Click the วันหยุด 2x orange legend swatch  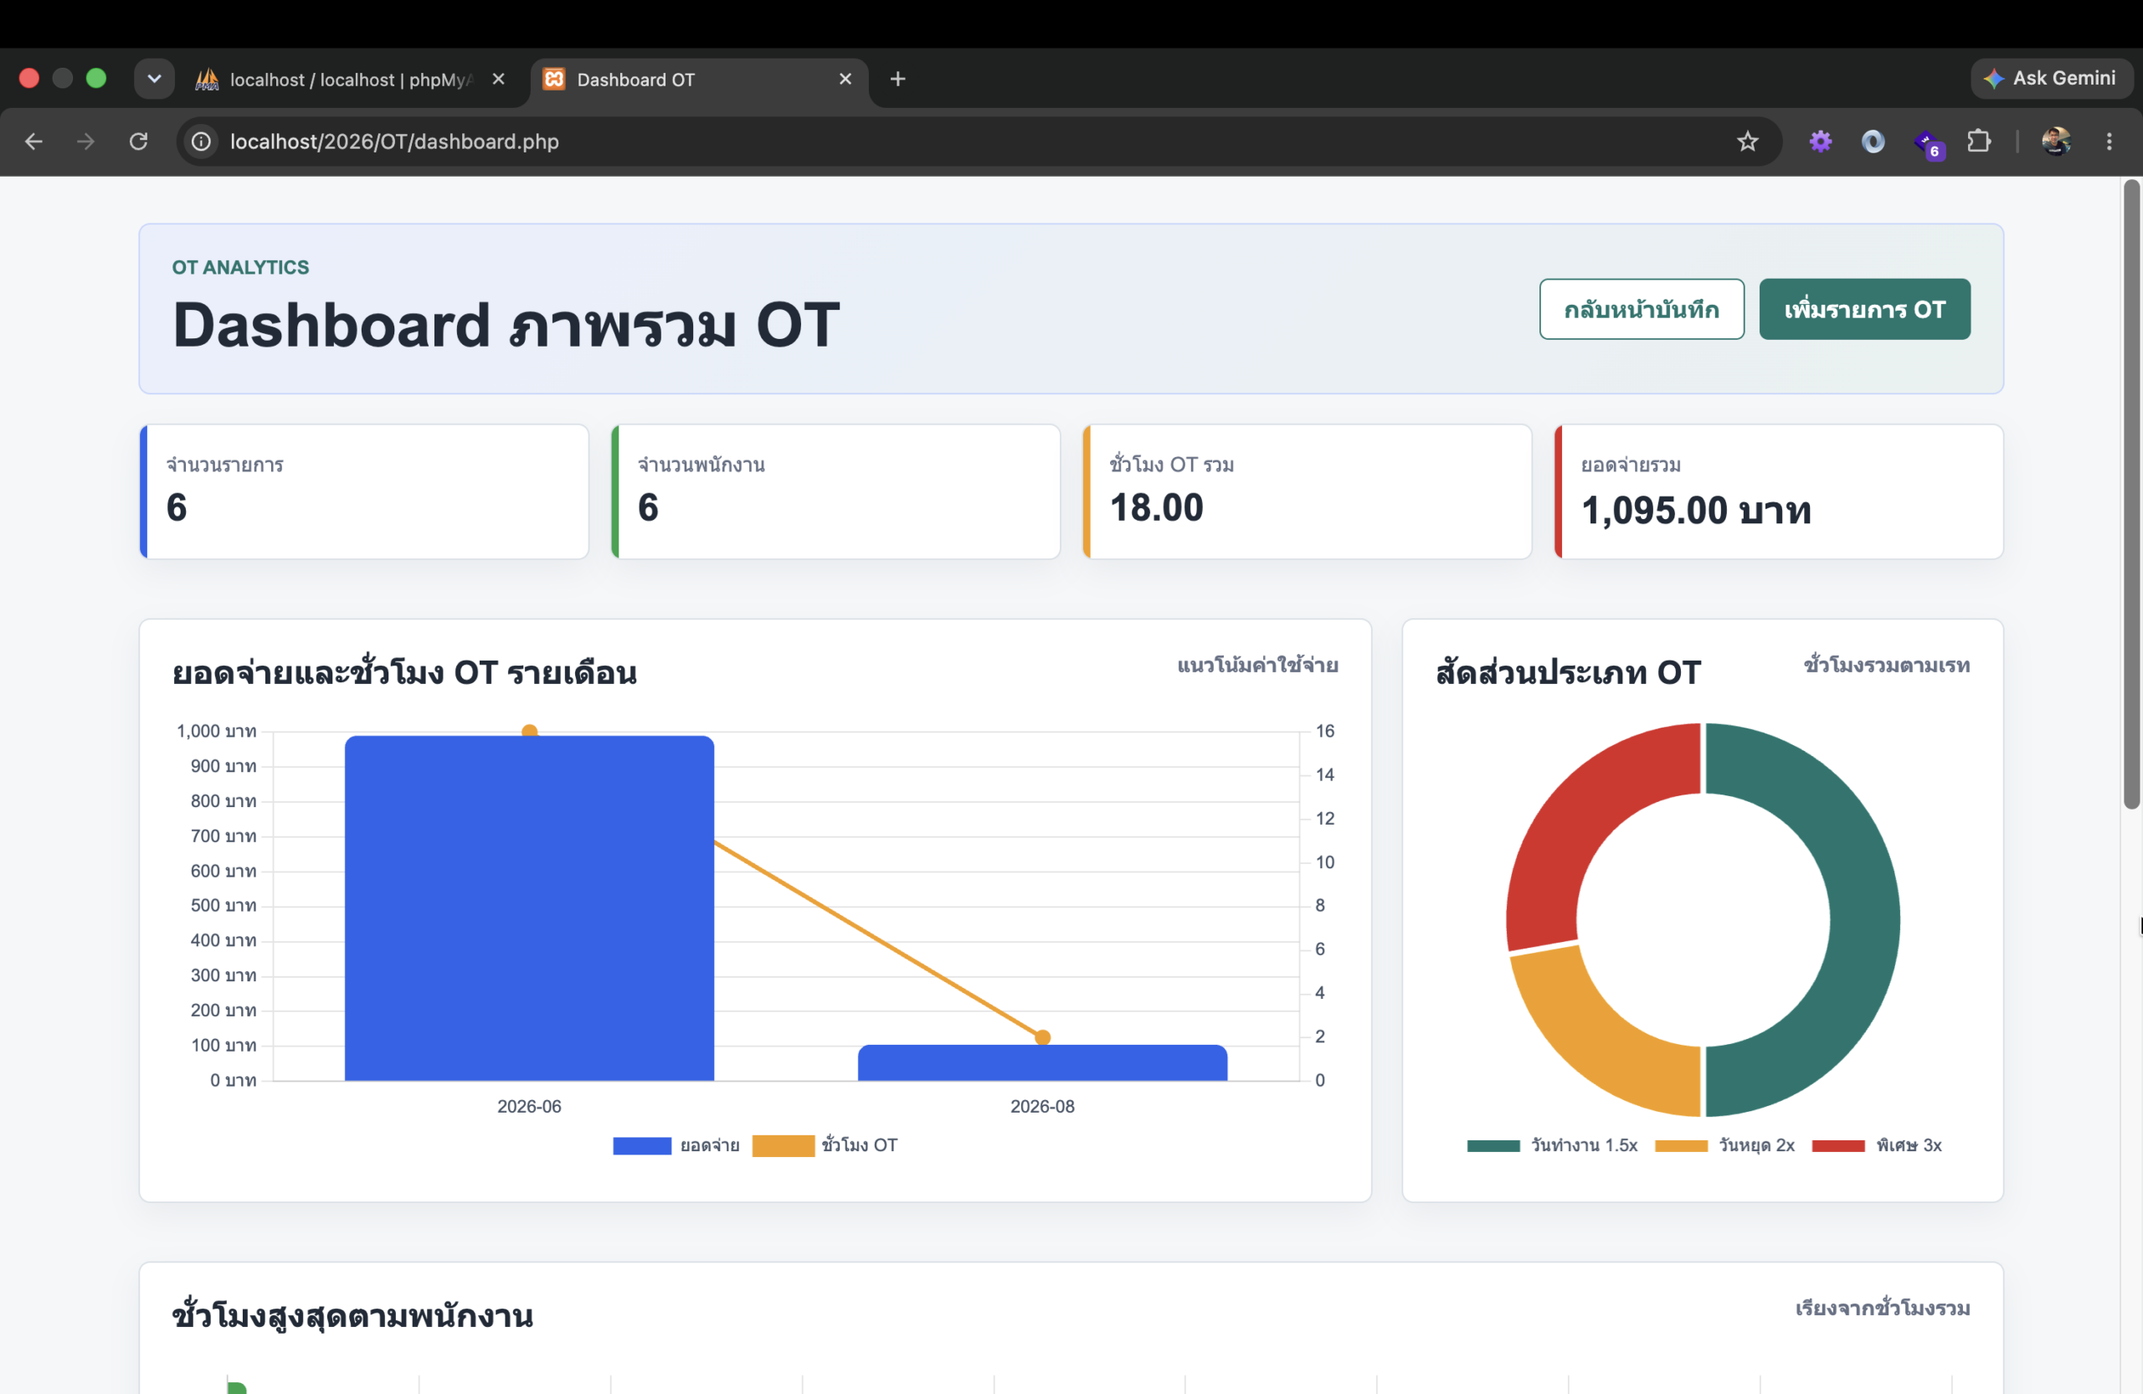[x=1680, y=1145]
